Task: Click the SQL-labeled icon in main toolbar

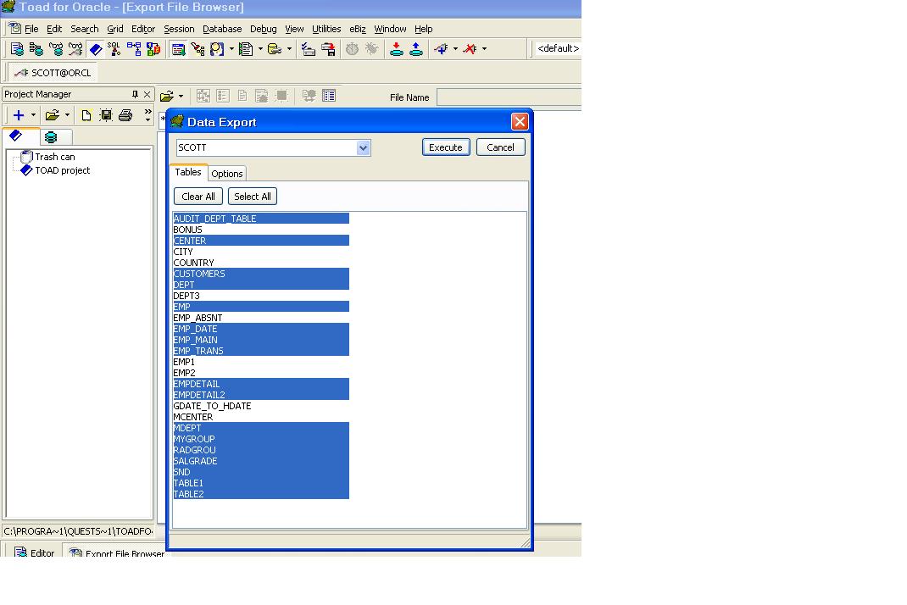Action: point(114,49)
